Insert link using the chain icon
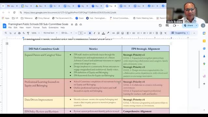208x117 pixels. [x=113, y=33]
